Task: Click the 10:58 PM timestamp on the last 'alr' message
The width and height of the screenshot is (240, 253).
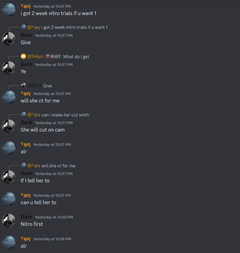Action: (52, 239)
